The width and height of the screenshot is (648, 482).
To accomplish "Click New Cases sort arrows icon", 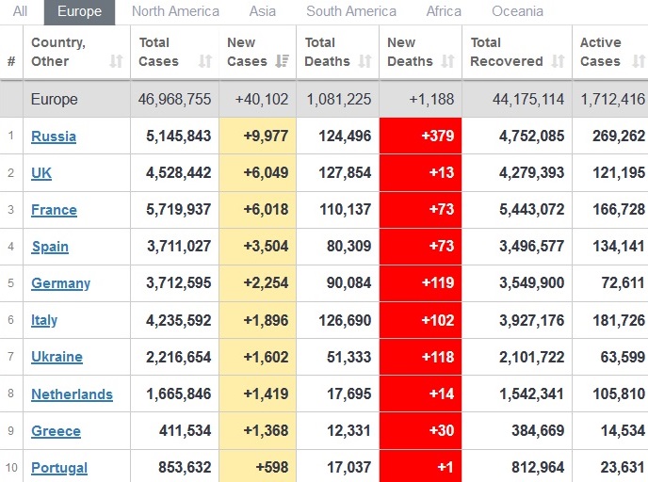I will tap(283, 62).
